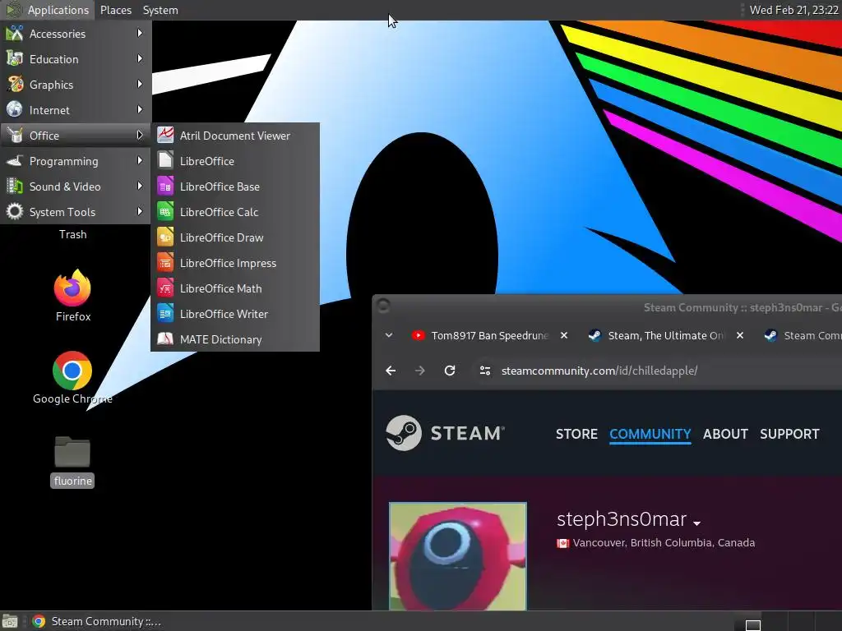Click the System Tools gear icon
The height and width of the screenshot is (631, 842).
[15, 211]
